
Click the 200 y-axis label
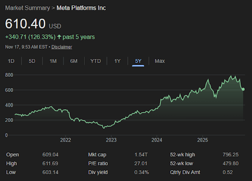[x=9, y=120]
